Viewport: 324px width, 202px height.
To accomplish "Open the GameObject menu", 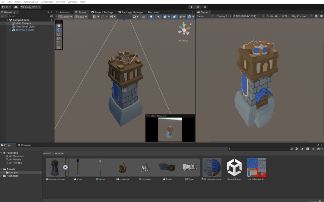I will [31, 2].
